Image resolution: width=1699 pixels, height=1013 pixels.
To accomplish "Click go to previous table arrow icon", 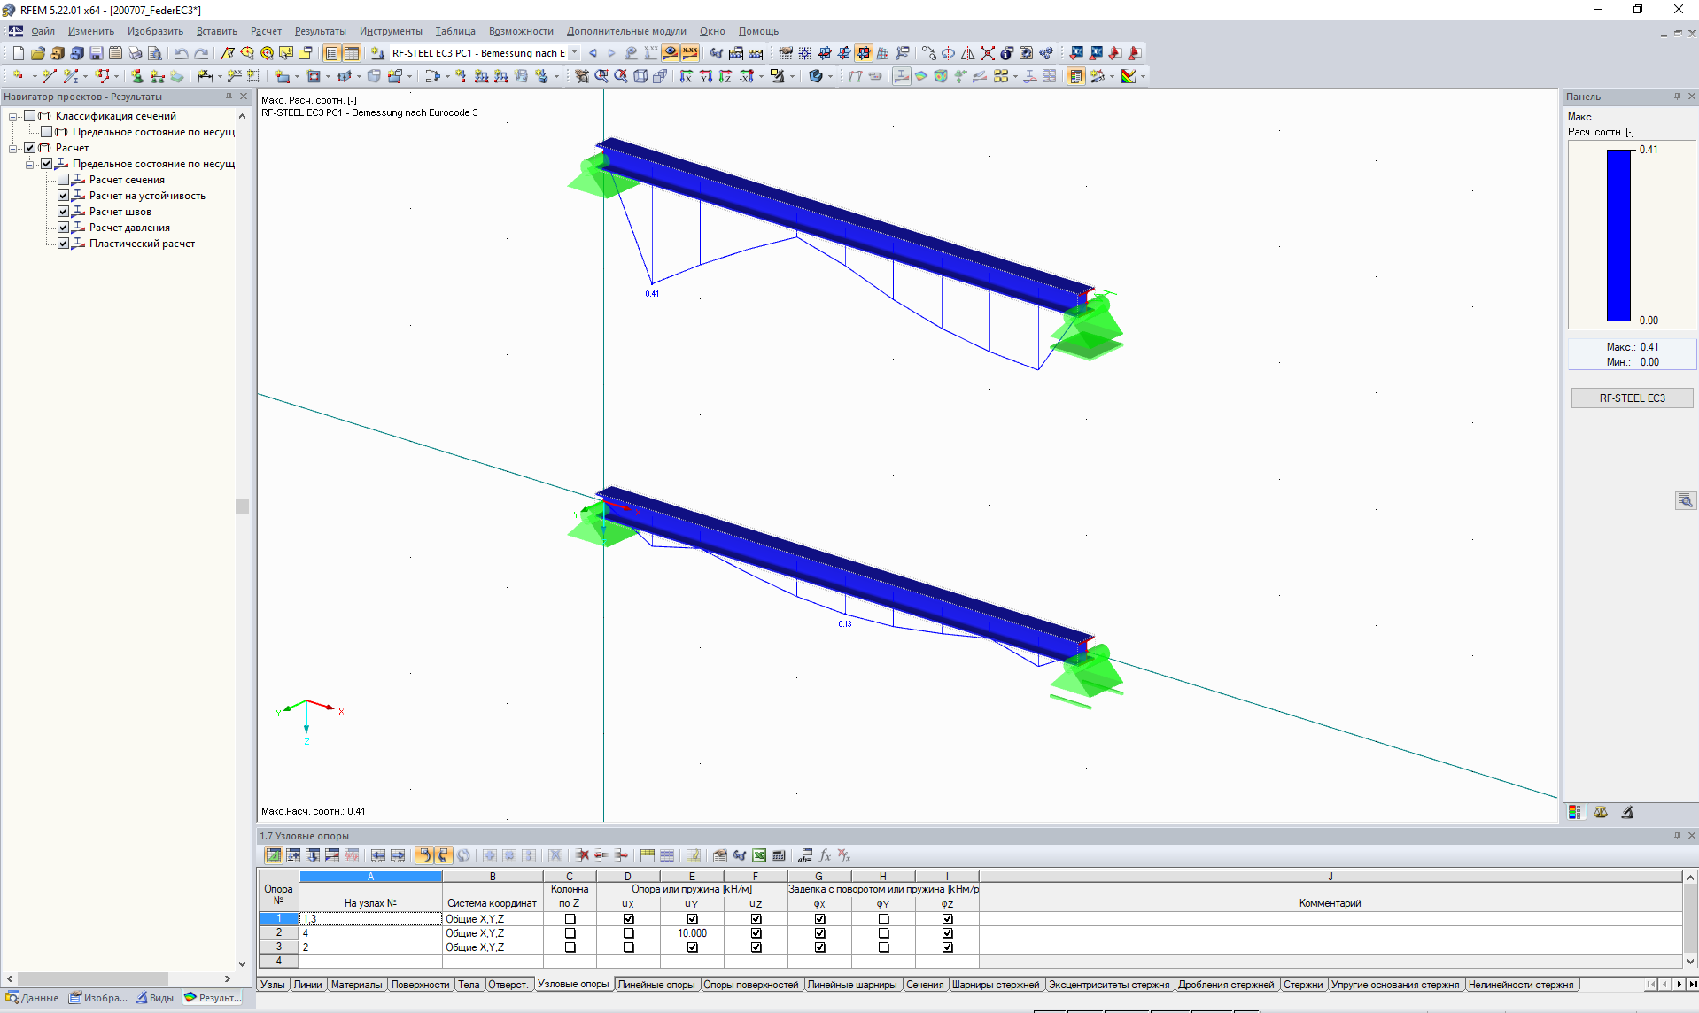I will 378,855.
